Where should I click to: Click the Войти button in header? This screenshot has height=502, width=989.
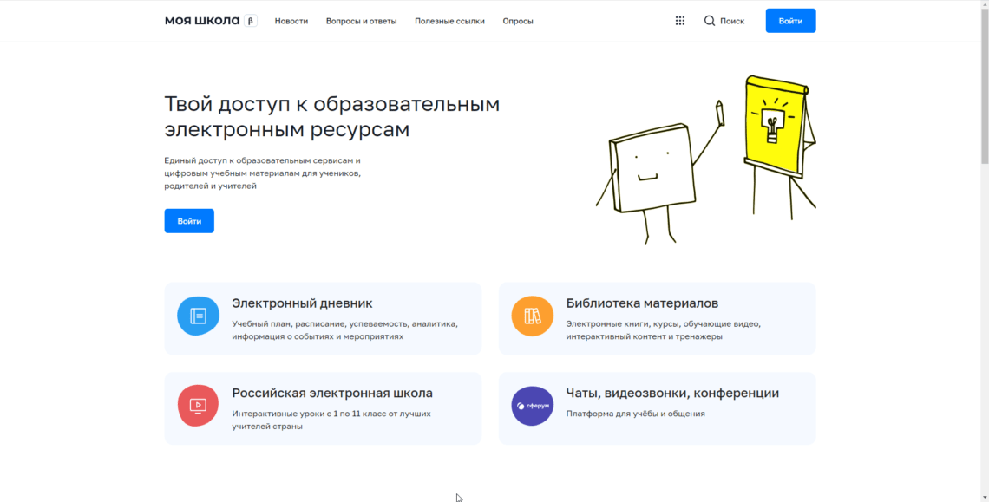[x=791, y=21]
